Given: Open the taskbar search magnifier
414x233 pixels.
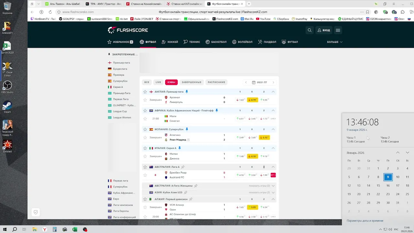Looking at the screenshot, I should (x=15, y=229).
